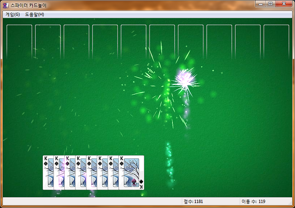Screen dimensions: 295x208
Task: Select the leftmost King of spades card
Action: (x=48, y=173)
